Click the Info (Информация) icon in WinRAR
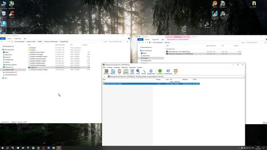 pyautogui.click(x=151, y=72)
